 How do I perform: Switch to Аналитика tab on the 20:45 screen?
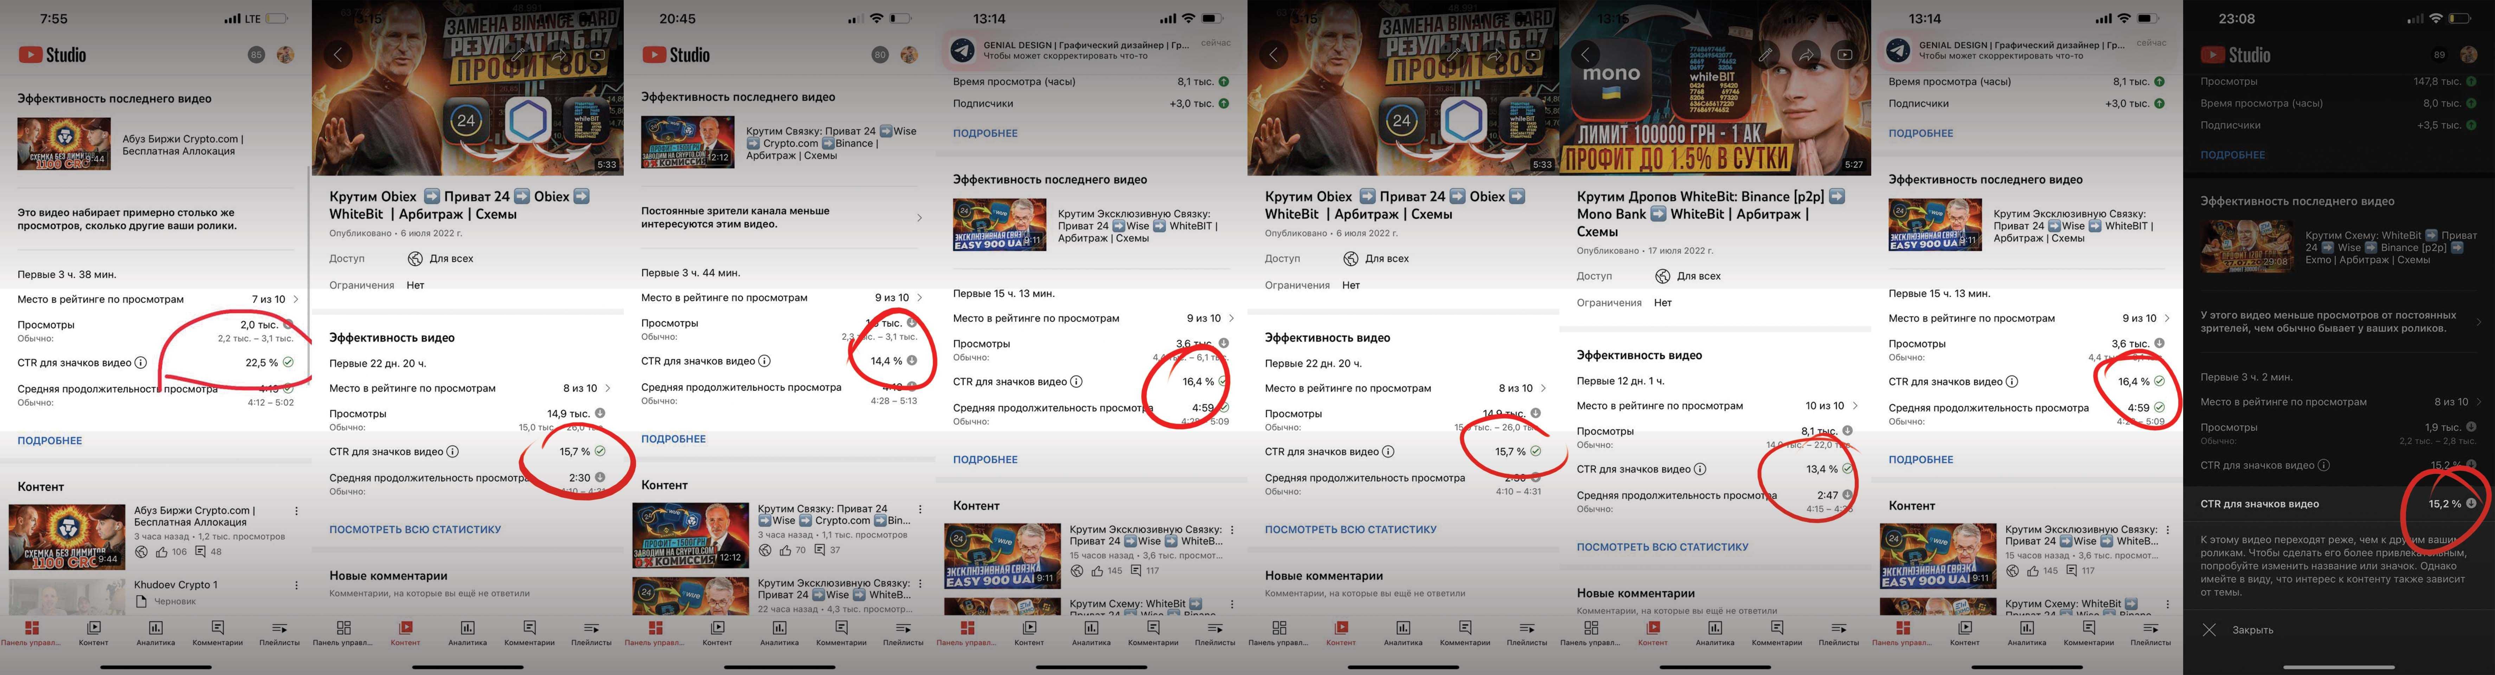(x=780, y=634)
